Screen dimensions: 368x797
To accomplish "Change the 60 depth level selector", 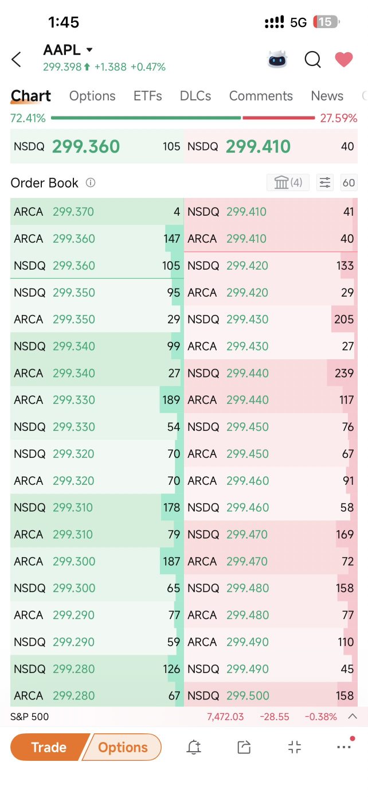I will (x=349, y=182).
